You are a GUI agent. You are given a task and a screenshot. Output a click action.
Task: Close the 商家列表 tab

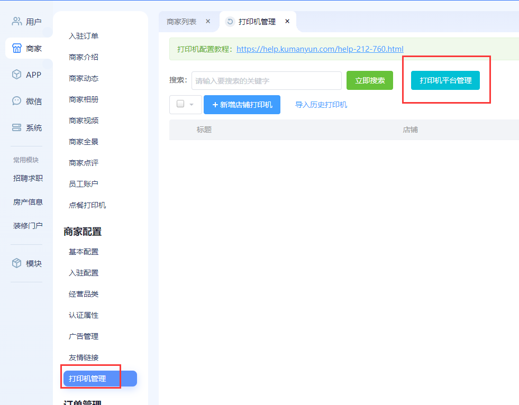coord(208,22)
